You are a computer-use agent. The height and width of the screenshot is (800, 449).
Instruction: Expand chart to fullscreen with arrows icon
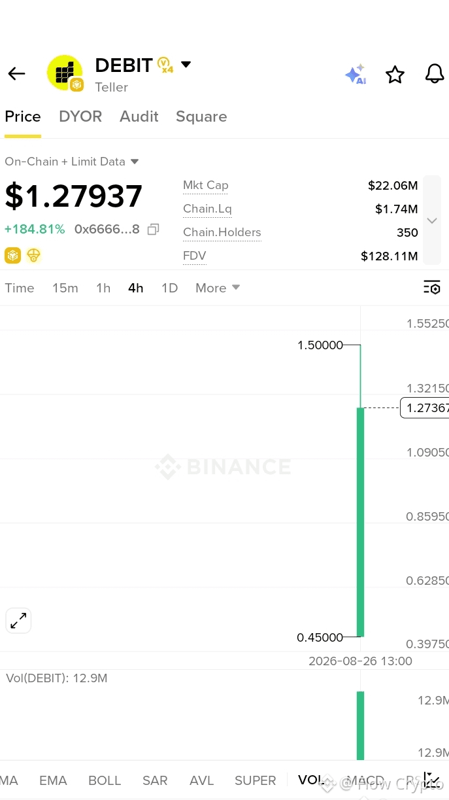click(18, 620)
